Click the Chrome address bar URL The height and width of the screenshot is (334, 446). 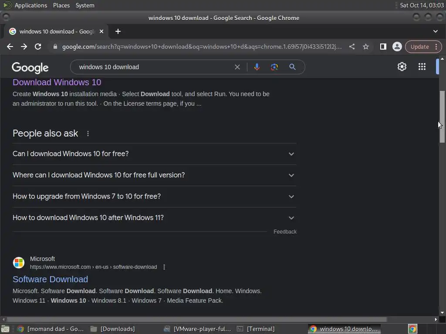coord(201,47)
